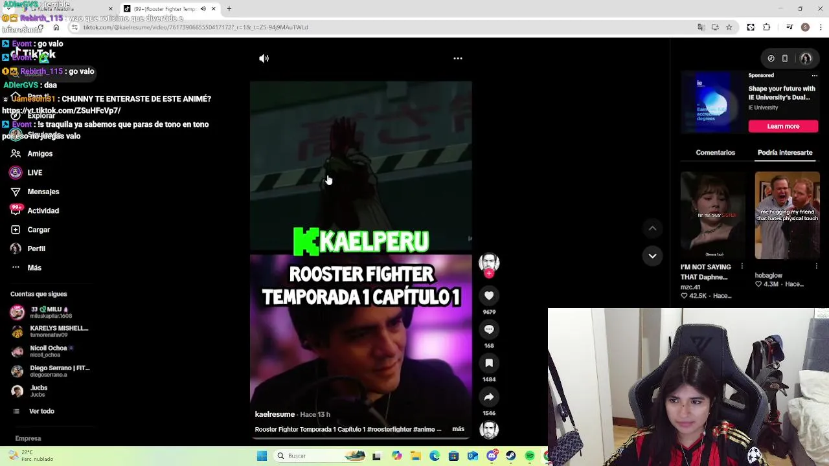This screenshot has height=466, width=829.
Task: Switch to the Comentarios tab
Action: 716,153
